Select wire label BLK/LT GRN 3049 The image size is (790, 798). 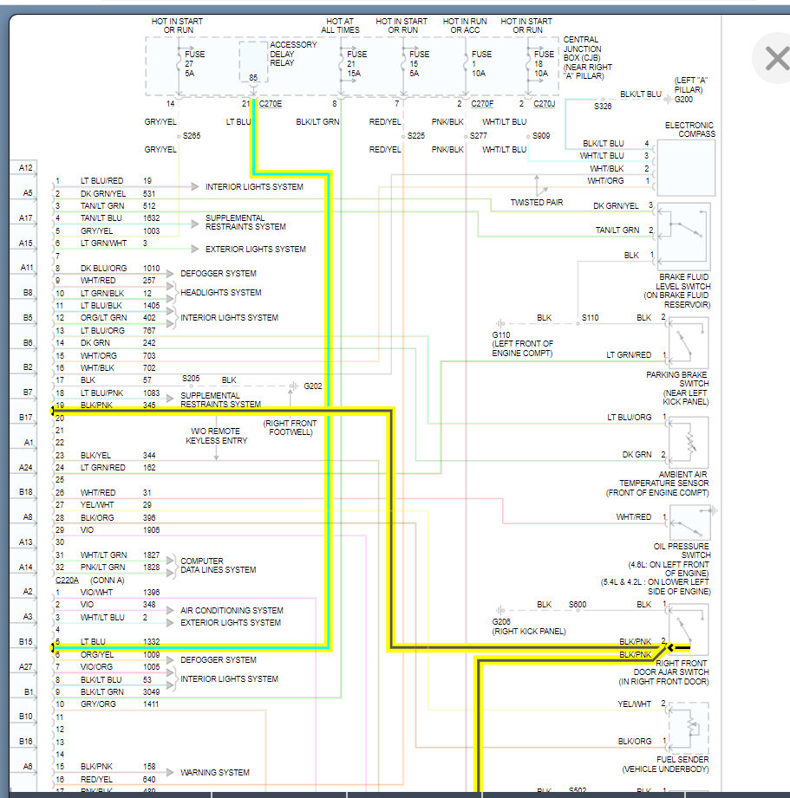click(x=120, y=692)
